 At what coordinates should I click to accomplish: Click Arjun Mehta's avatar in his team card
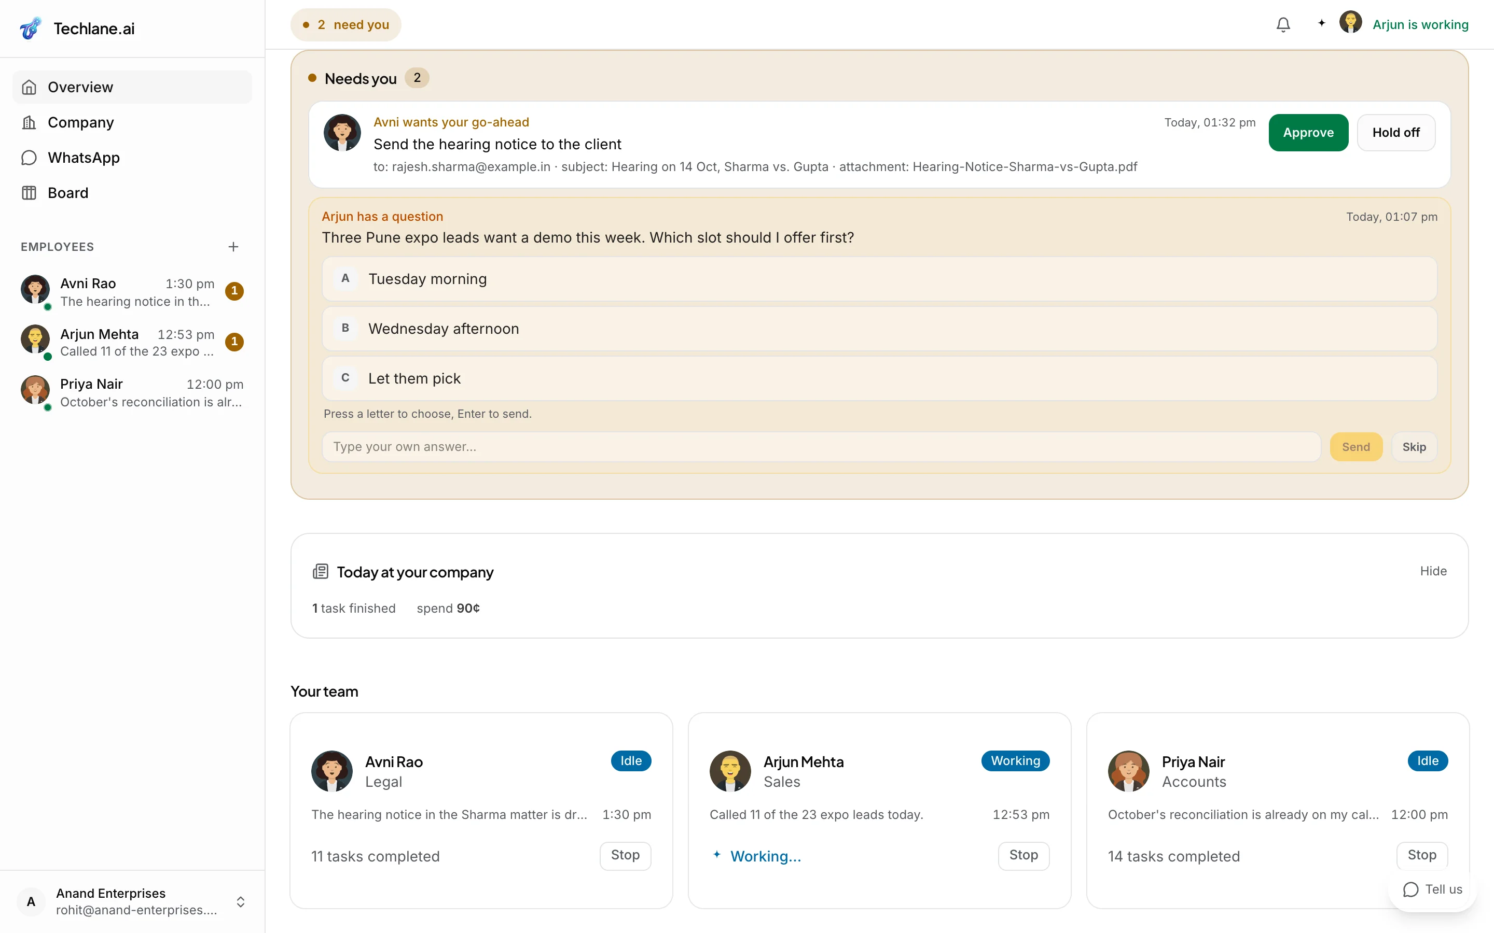tap(730, 771)
